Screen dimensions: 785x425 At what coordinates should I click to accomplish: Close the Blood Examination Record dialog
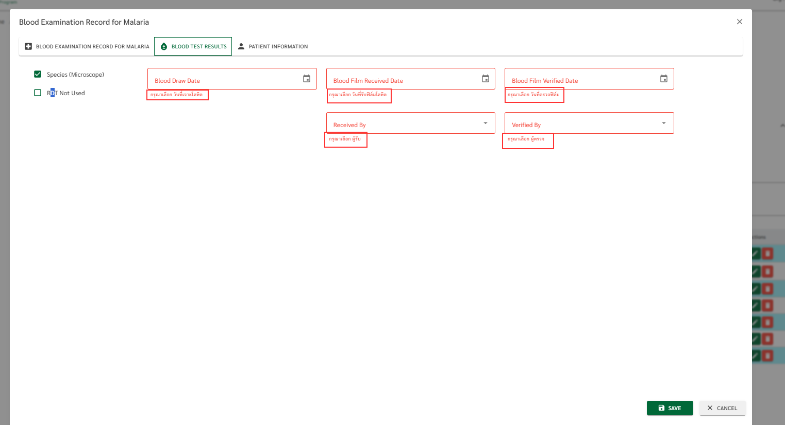tap(740, 22)
